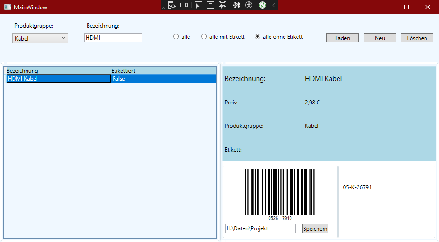
Task: Click the barcode image
Action: pos(280,194)
